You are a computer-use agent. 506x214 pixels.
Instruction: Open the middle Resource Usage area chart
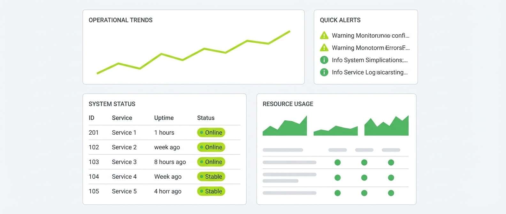tap(336, 130)
